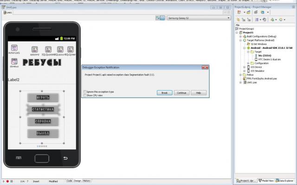This screenshot has width=297, height=185.
Task: Expand the Build Configurations (Debug) node
Action: (x=240, y=36)
